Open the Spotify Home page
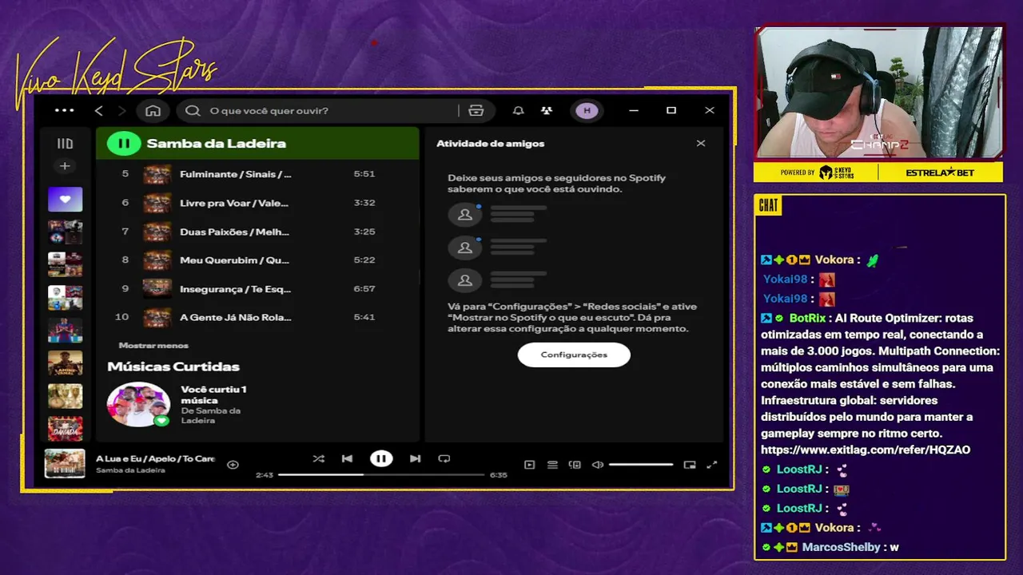 click(x=153, y=110)
